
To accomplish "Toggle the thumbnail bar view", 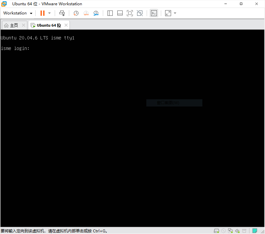I will click(x=120, y=13).
